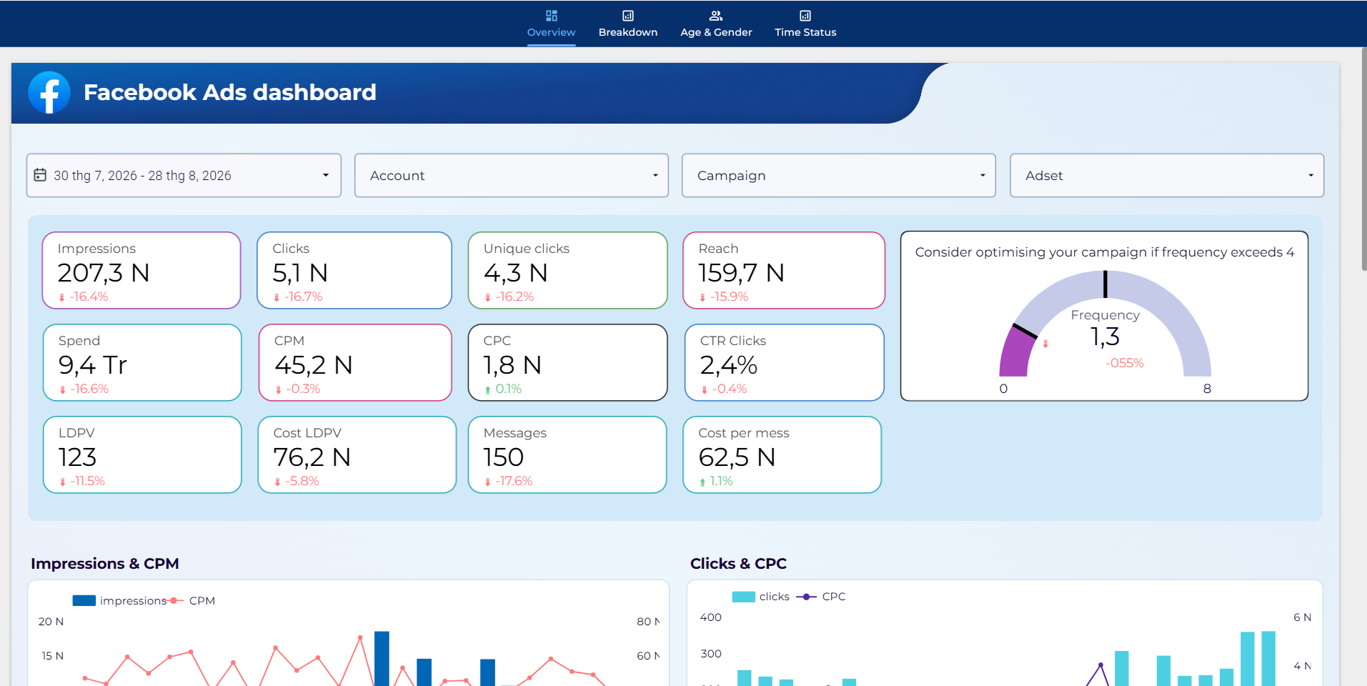The width and height of the screenshot is (1367, 686).
Task: Toggle the CPC legend entry
Action: tap(821, 597)
